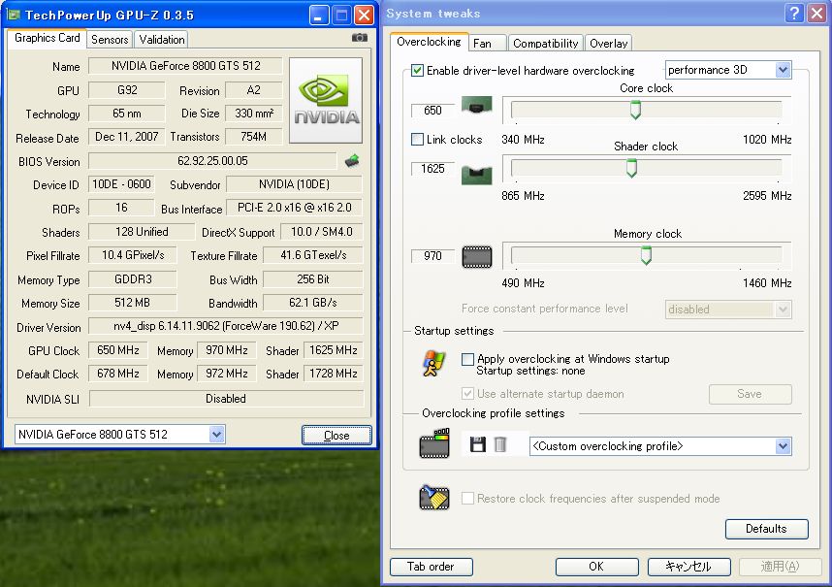Click the restore clocks broom icon
The width and height of the screenshot is (832, 587).
[x=434, y=498]
